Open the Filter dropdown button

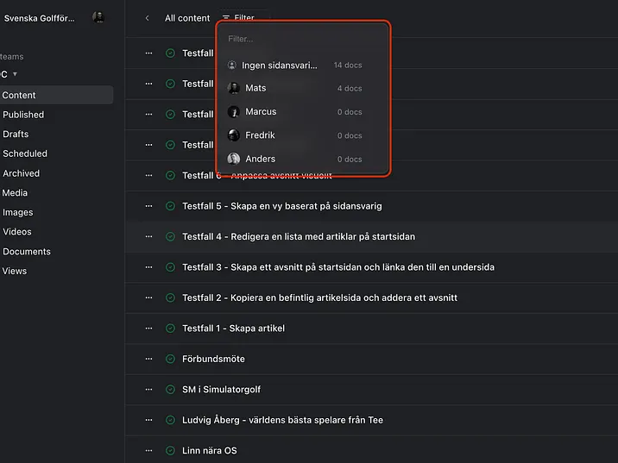pyautogui.click(x=239, y=18)
